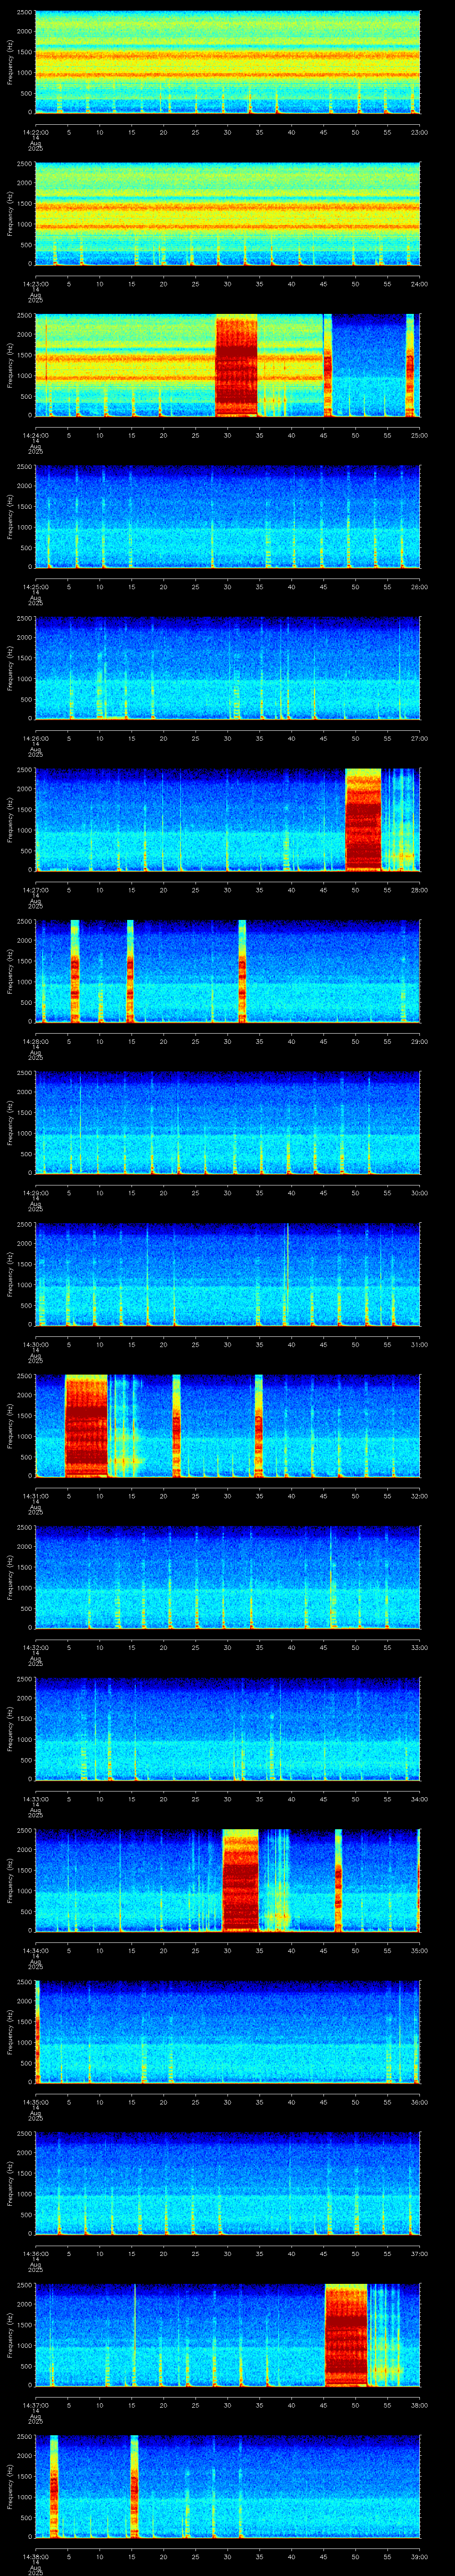Click the "14:24:00" start time label

click(x=35, y=435)
